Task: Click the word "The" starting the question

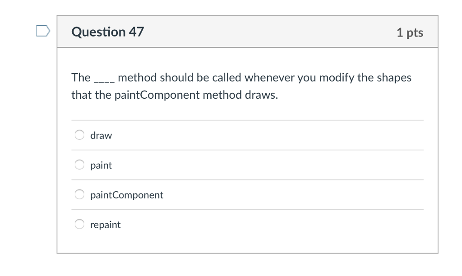Action: (x=81, y=78)
